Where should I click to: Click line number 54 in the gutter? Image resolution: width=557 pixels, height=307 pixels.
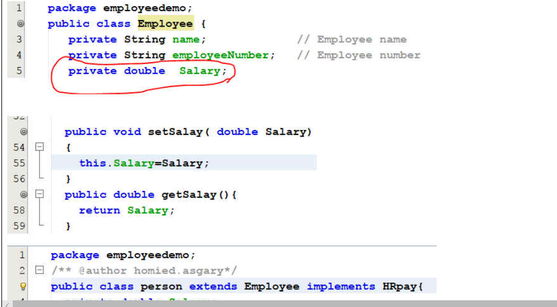pyautogui.click(x=19, y=147)
